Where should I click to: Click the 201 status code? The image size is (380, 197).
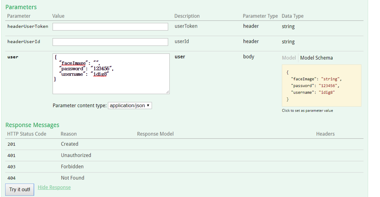click(x=11, y=144)
